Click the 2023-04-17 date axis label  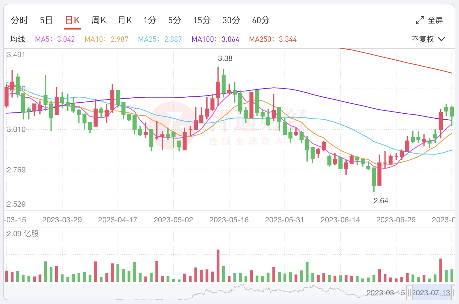pos(118,220)
